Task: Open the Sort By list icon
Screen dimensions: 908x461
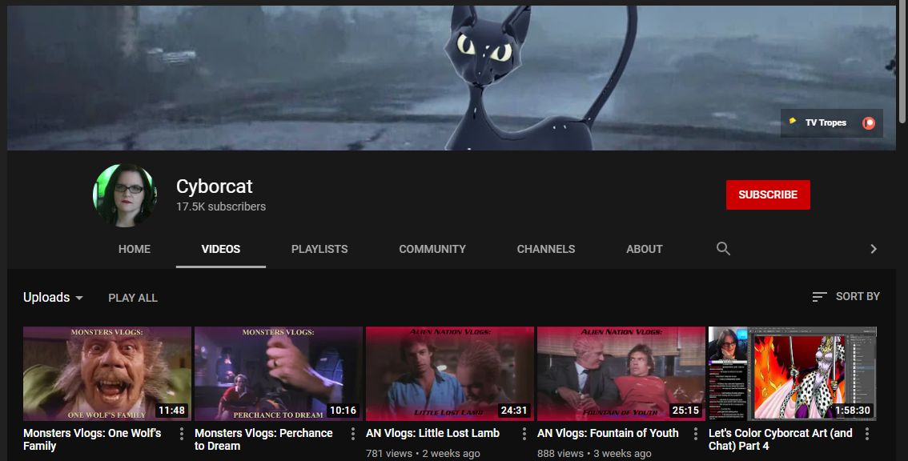Action: coord(819,296)
